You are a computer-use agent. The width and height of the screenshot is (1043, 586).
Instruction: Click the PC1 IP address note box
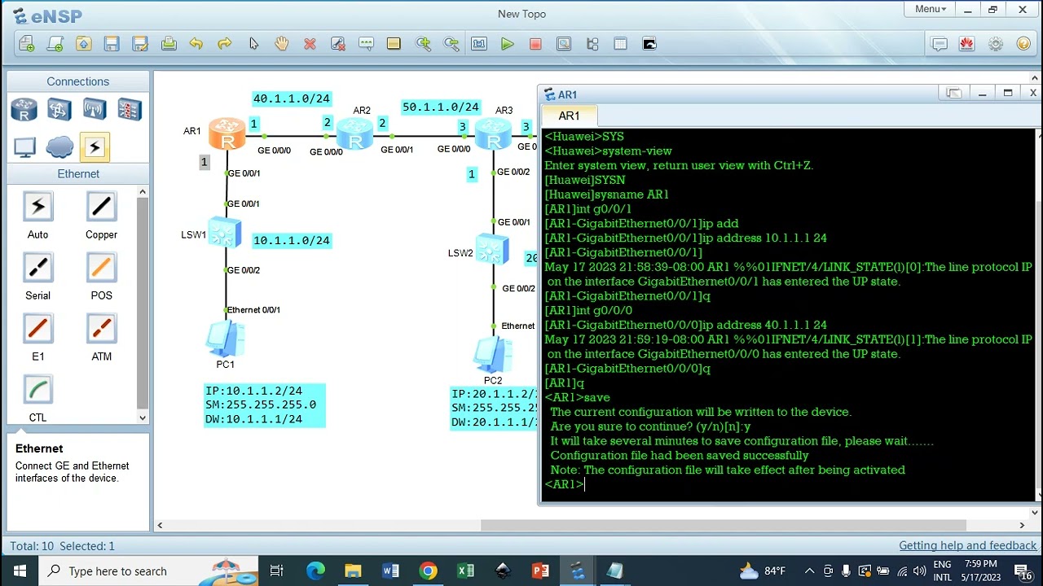click(x=265, y=405)
